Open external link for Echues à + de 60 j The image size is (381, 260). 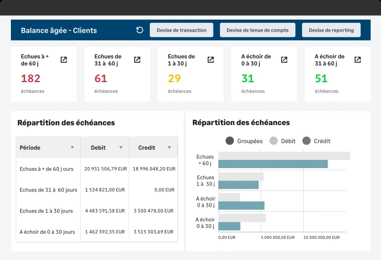click(x=64, y=60)
